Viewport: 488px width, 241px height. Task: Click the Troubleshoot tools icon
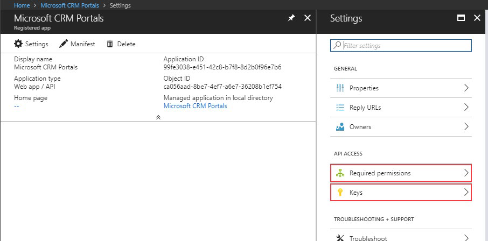point(340,238)
